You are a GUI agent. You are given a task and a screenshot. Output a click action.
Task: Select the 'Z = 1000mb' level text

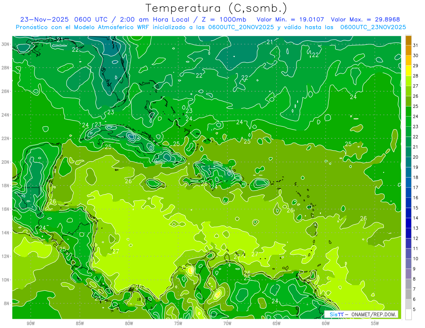click(x=225, y=19)
